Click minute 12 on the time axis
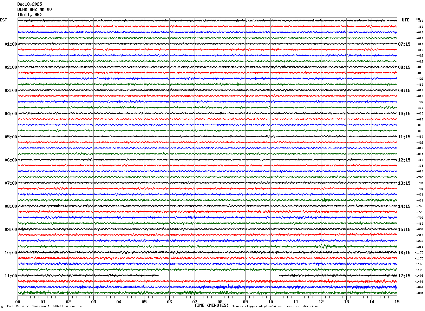Viewport: 425px width, 311px height. [x=321, y=302]
